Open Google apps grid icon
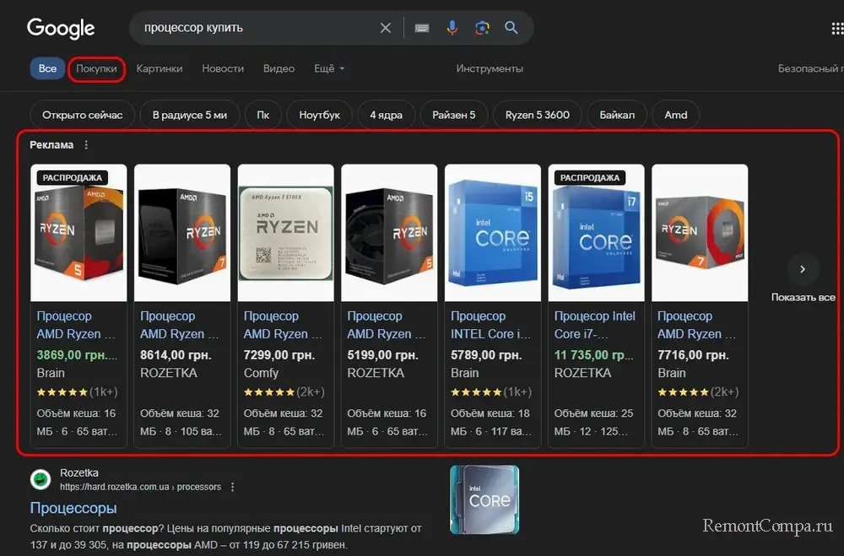Viewport: 844px width, 556px height. (837, 28)
